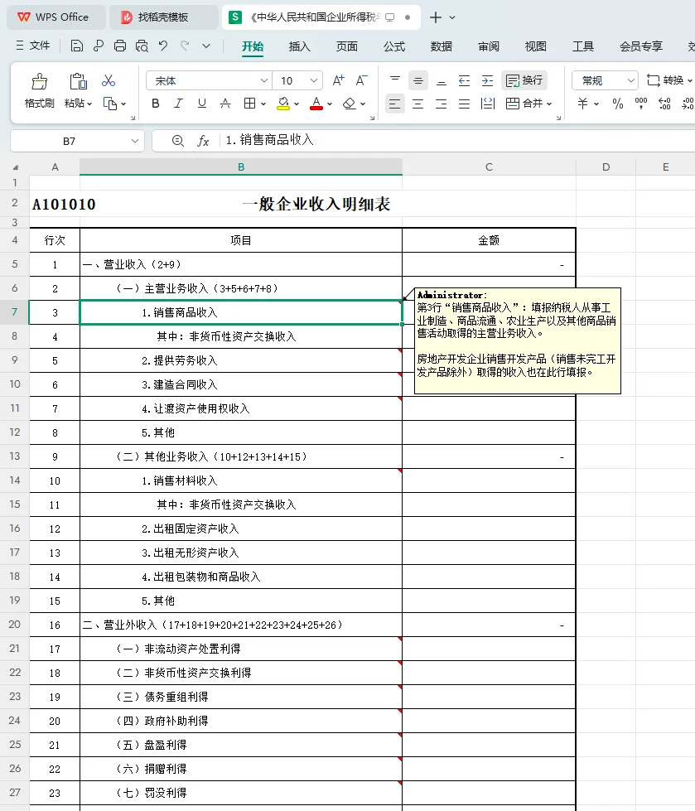The width and height of the screenshot is (695, 811).
Task: Click the insert function fx icon
Action: (x=203, y=141)
